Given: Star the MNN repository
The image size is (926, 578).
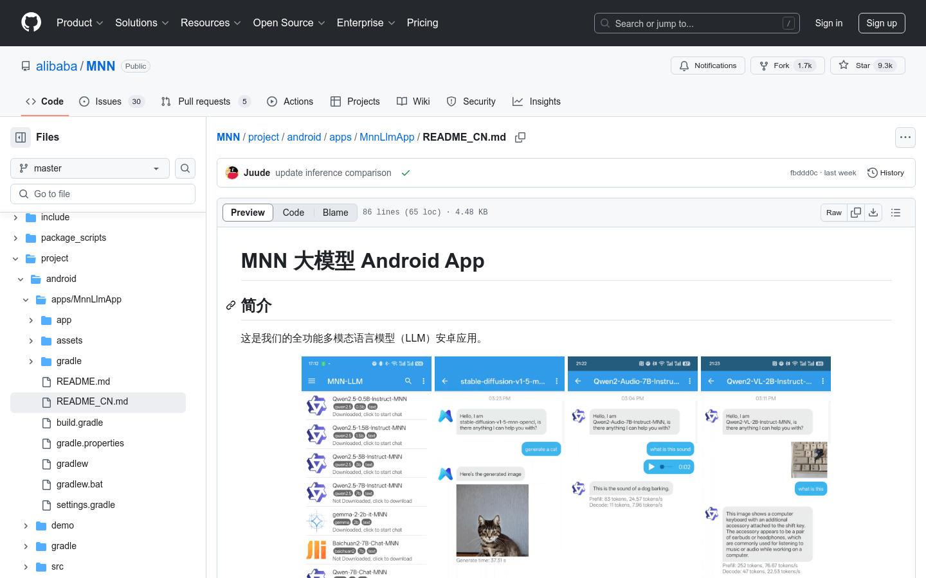Looking at the screenshot, I should click(x=862, y=65).
